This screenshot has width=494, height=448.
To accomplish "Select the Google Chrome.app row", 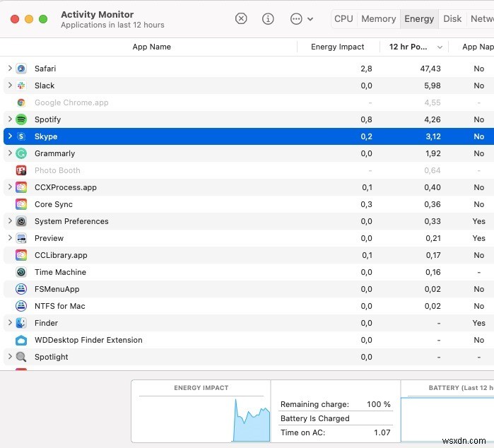I will point(249,102).
